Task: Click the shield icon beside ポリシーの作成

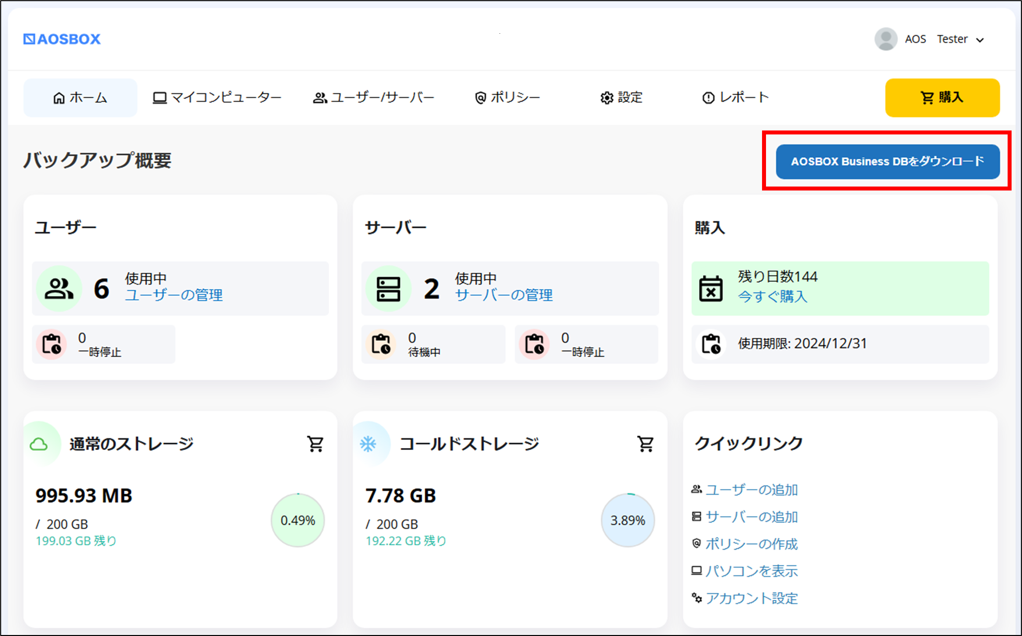Action: pos(697,544)
